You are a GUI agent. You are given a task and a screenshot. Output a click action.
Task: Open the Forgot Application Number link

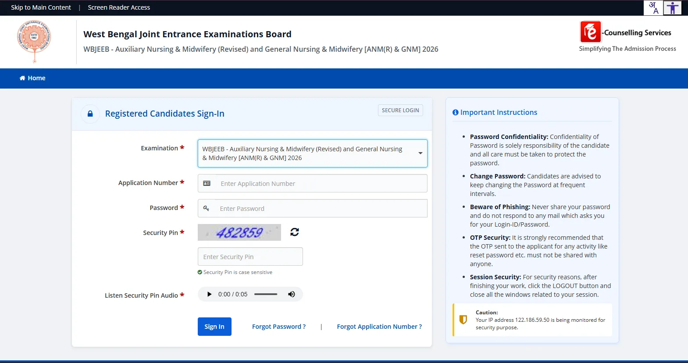379,327
